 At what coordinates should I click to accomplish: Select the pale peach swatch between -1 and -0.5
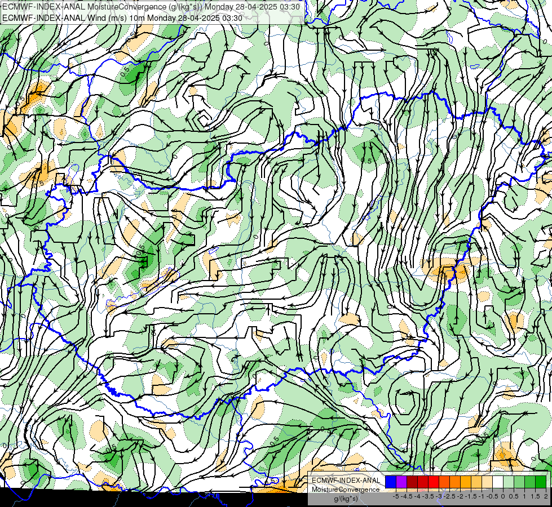(x=487, y=482)
